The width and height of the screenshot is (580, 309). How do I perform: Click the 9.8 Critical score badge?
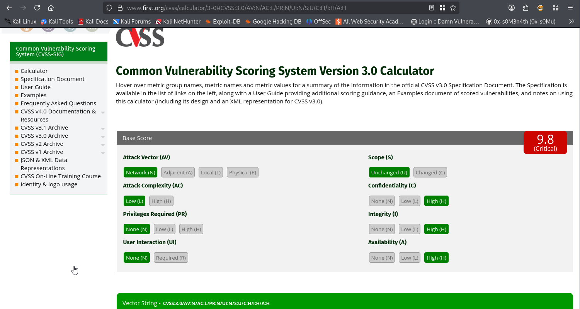tap(545, 142)
